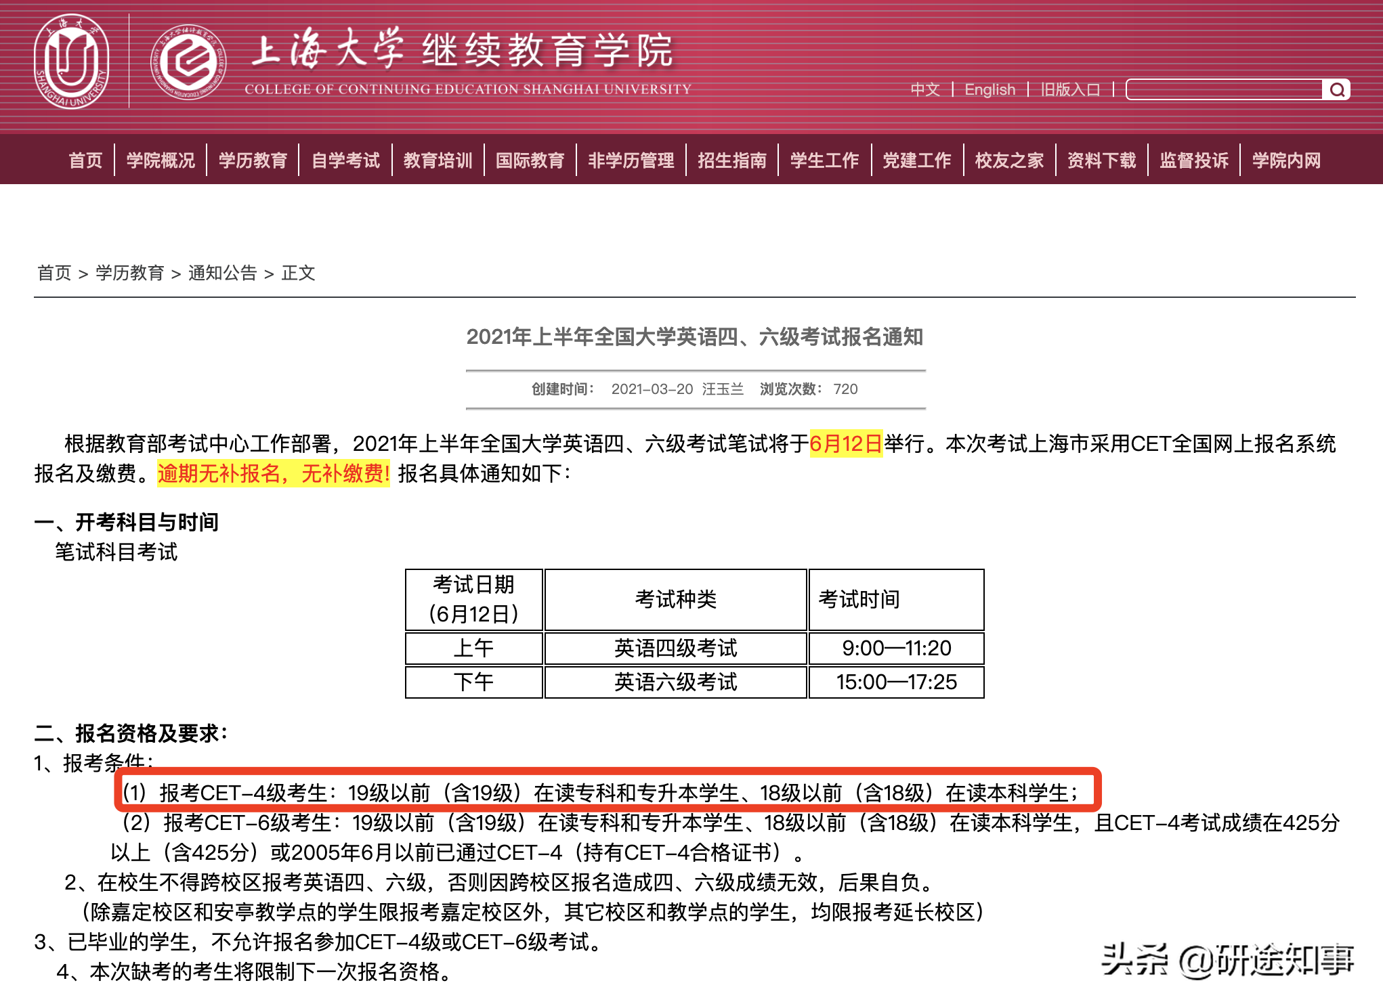Click the search magnifier icon
The height and width of the screenshot is (1006, 1383).
click(1338, 90)
